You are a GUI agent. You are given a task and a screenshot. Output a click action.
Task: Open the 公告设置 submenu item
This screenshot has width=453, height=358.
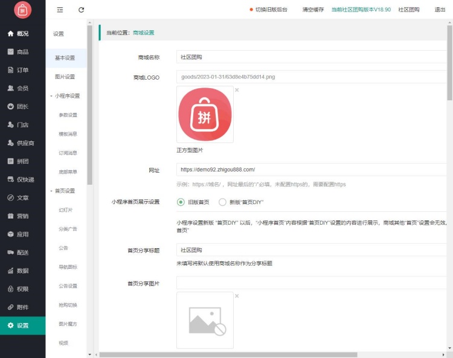pyautogui.click(x=68, y=286)
